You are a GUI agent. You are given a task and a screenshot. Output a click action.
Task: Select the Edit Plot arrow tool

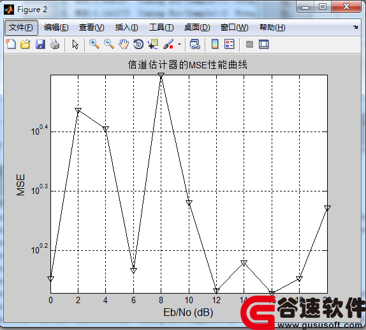75,45
